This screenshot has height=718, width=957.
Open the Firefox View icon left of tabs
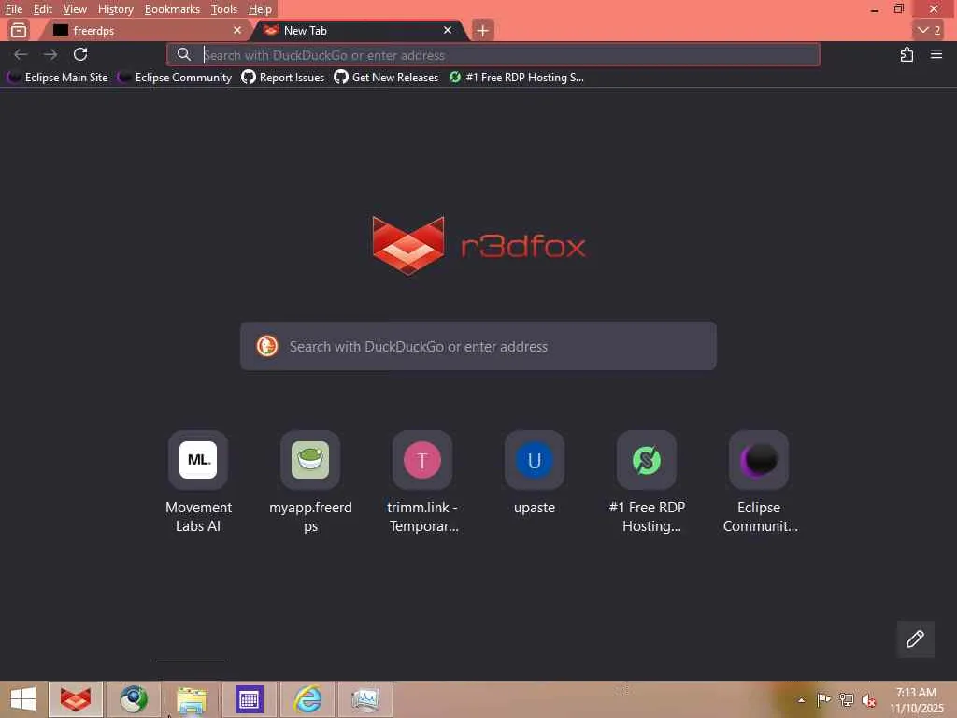pyautogui.click(x=19, y=30)
